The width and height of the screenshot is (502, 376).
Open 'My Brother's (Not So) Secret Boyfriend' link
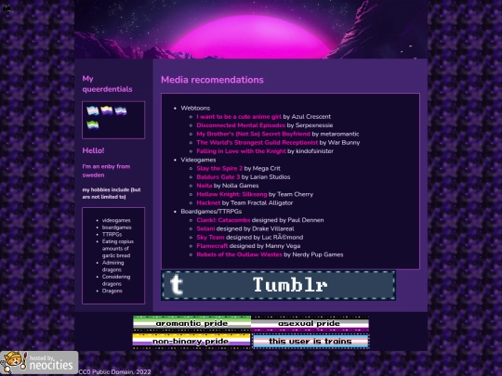253,134
